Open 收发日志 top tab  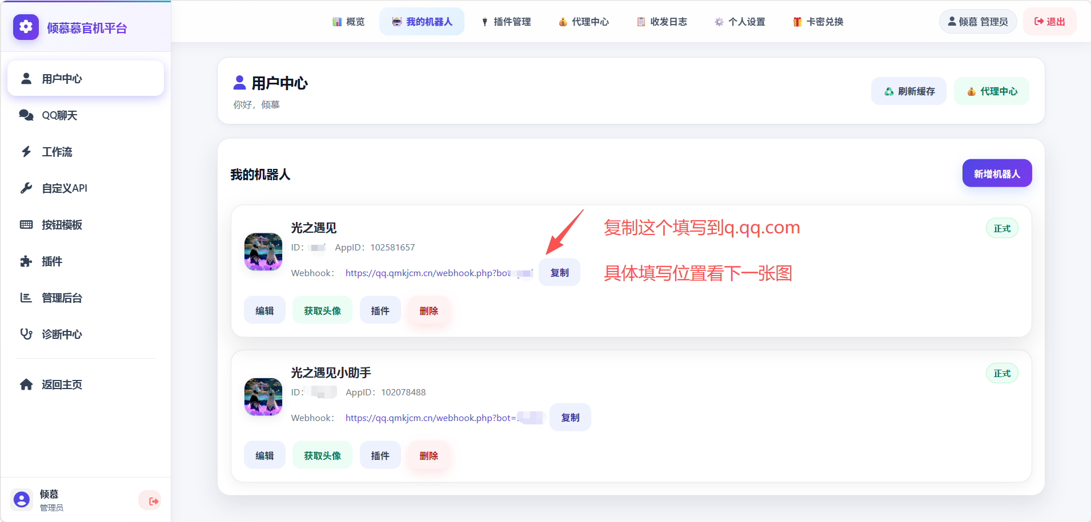[x=662, y=22]
